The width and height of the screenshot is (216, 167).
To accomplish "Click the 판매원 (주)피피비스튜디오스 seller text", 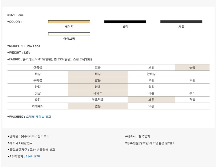I will coord(29,136).
